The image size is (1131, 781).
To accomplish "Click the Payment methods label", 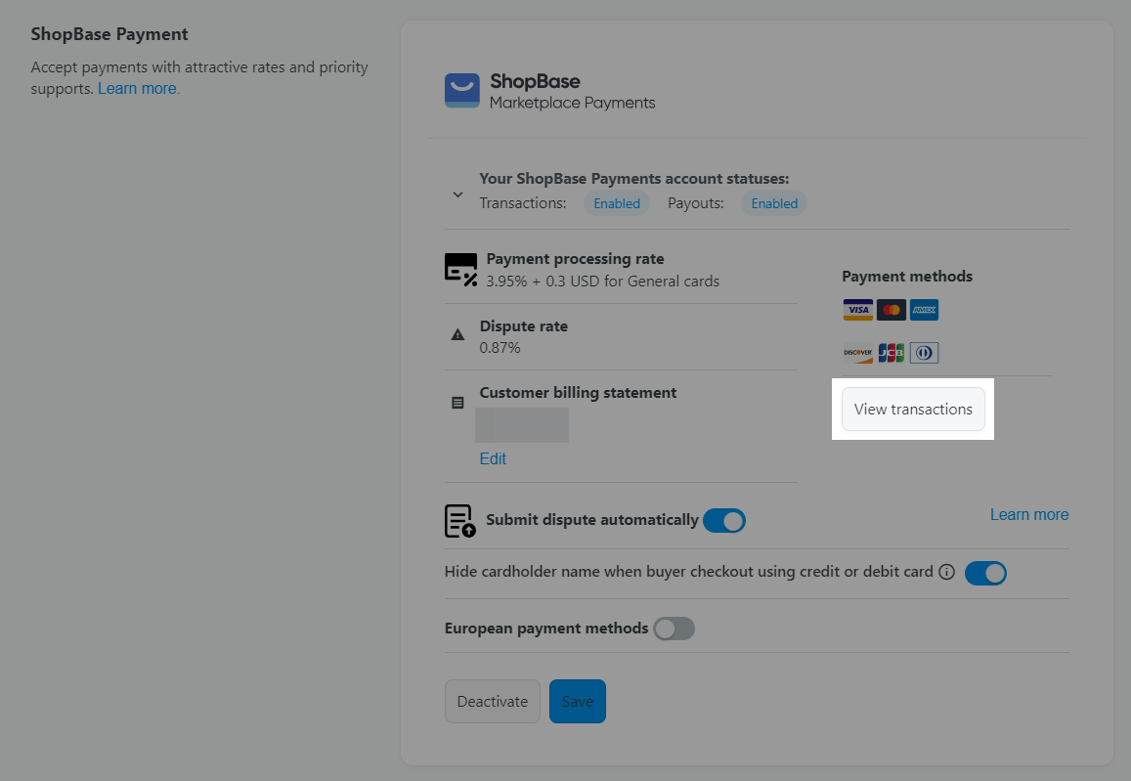I will [x=907, y=277].
